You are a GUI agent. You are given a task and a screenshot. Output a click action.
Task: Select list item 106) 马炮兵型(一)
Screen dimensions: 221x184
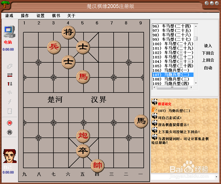[x=173, y=70]
